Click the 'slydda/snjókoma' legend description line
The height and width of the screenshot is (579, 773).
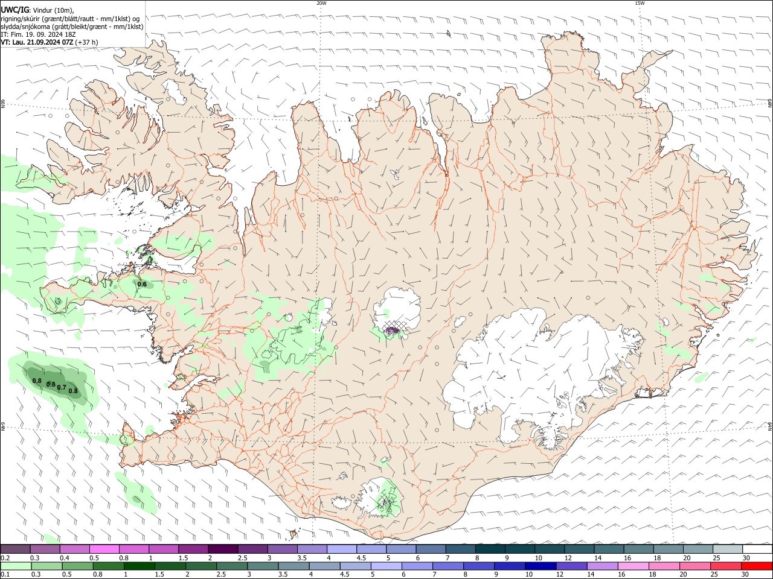pos(72,27)
